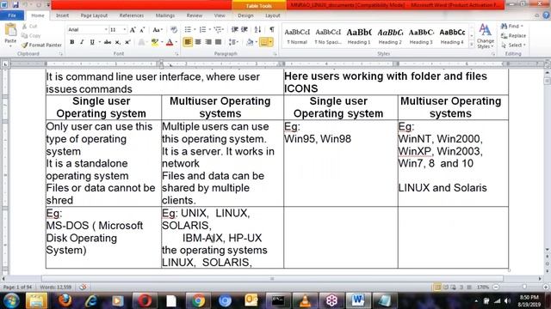This screenshot has height=309, width=551.
Task: Apply paragraph shading color
Action: click(250, 42)
